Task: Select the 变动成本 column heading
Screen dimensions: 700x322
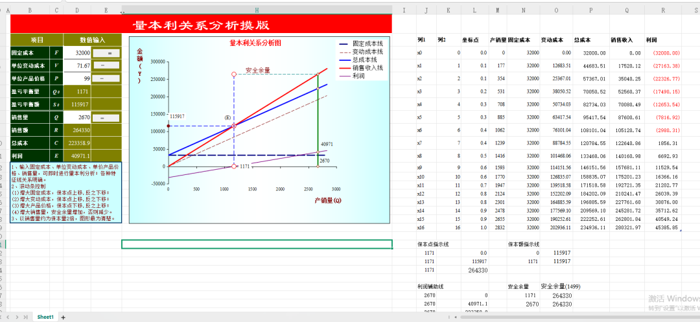Action: 556,40
